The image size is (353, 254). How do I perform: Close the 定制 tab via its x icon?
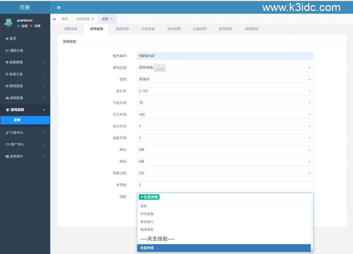pyautogui.click(x=111, y=19)
